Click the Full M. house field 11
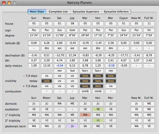This screenshot has height=134, width=159. pos(149,23)
